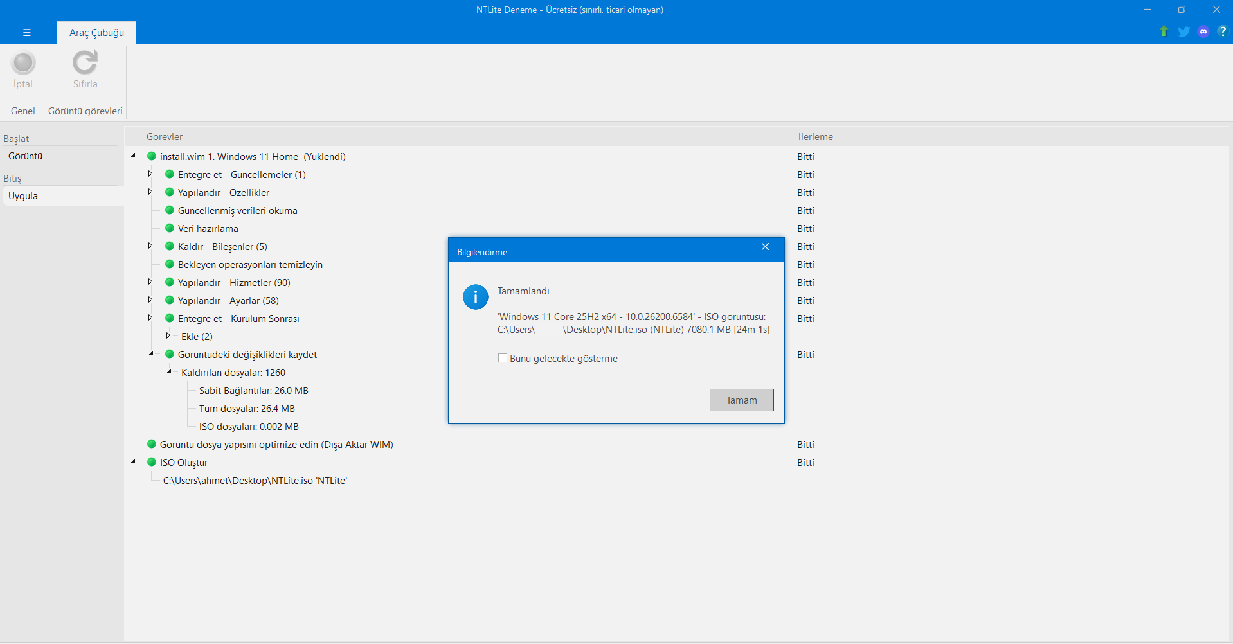Viewport: 1233px width, 644px height.
Task: Open the hamburger menu icon
Action: click(x=27, y=32)
